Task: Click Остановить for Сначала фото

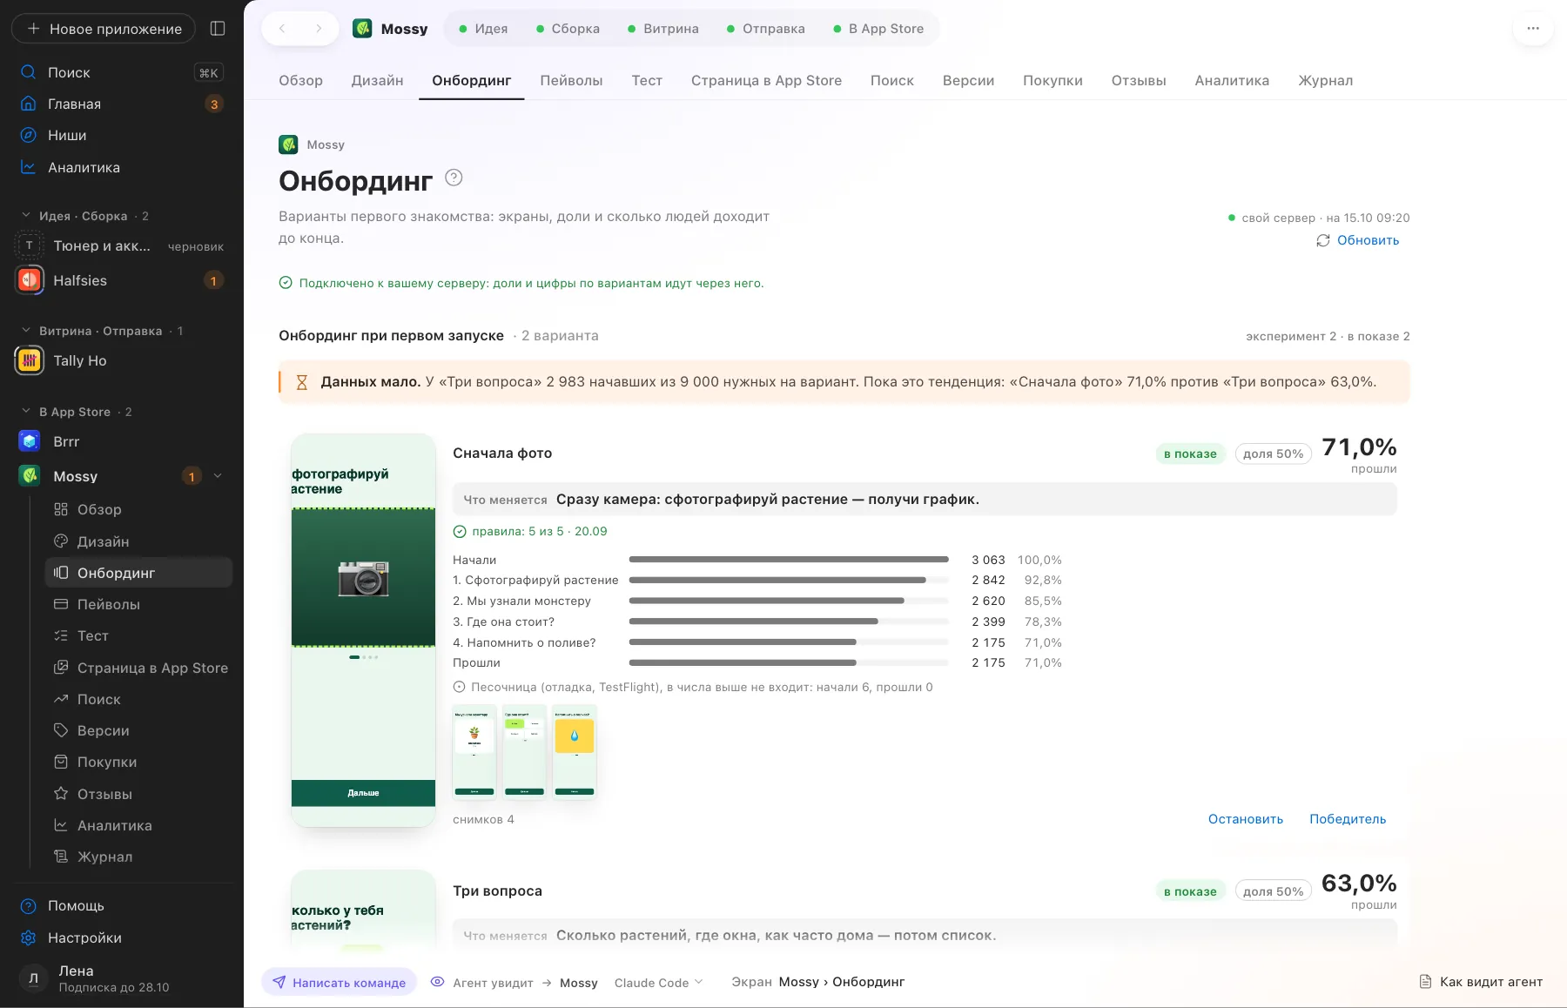Action: (1245, 819)
